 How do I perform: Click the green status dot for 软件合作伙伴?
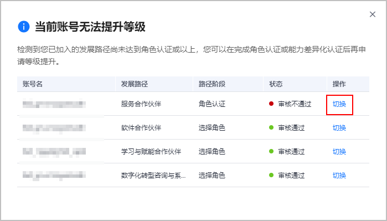tap(271, 127)
